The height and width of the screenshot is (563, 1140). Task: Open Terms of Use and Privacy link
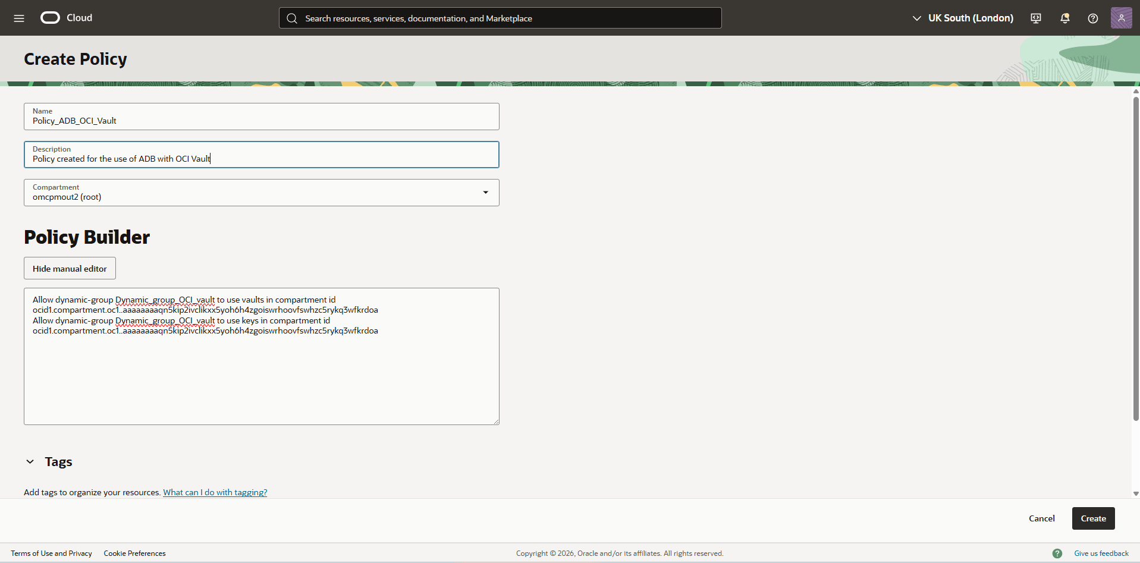tap(51, 553)
